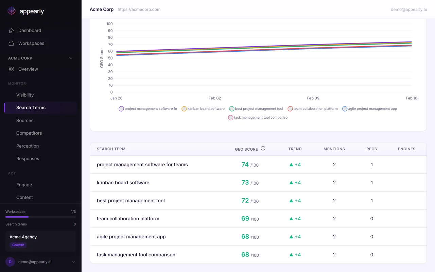Click the Overview grid icon

[11, 69]
